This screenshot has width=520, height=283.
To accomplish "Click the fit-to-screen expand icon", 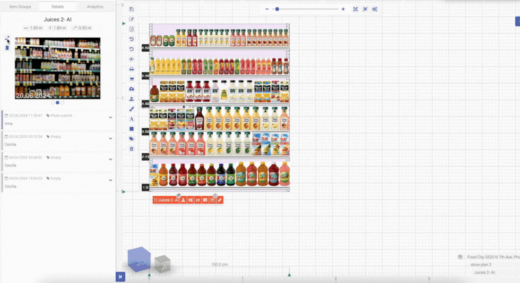I will 355,9.
